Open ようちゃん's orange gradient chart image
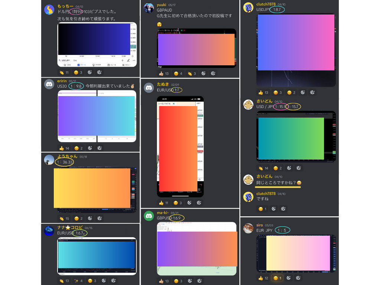 coord(92,188)
